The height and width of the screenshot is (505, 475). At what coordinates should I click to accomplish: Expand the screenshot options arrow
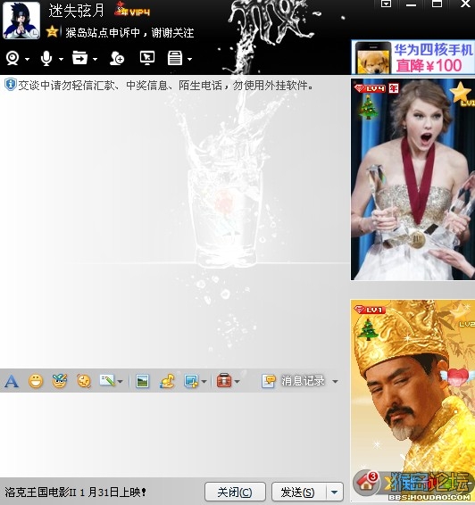204,382
